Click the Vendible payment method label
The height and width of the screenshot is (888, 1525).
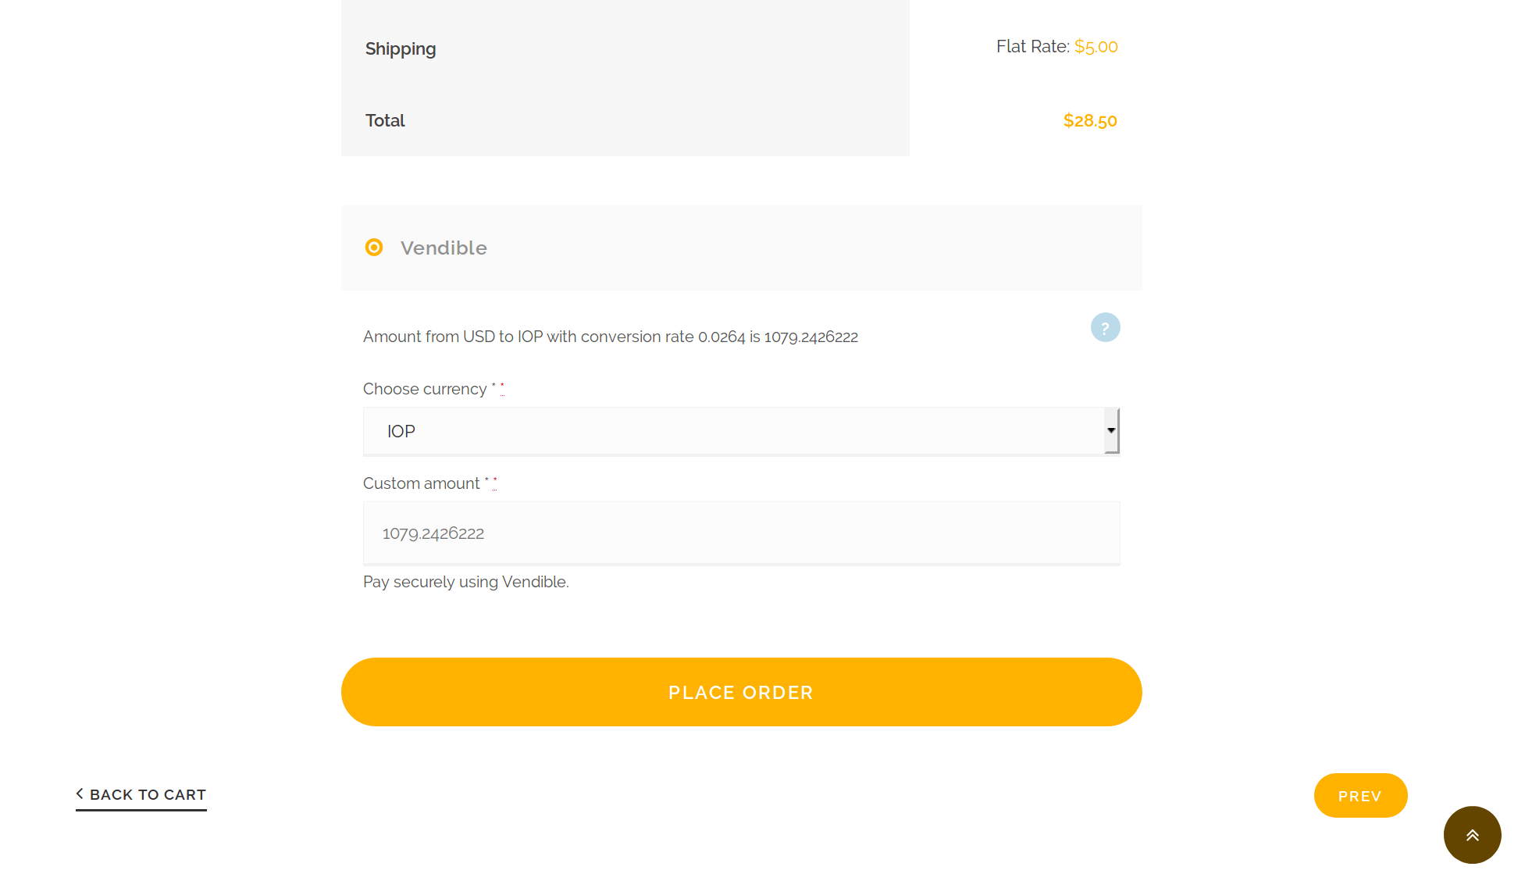click(x=444, y=248)
